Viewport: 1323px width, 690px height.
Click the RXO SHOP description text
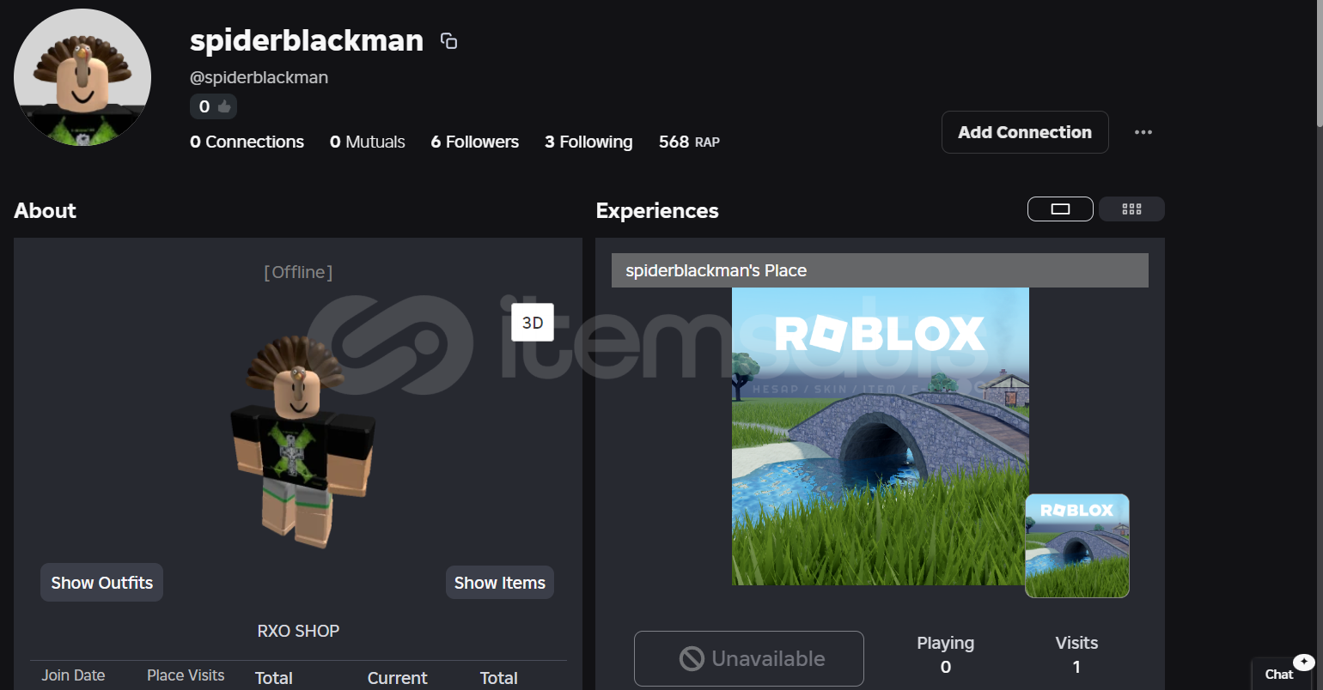pos(298,631)
